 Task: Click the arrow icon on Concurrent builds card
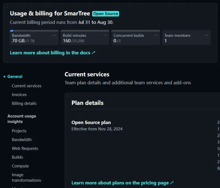pos(155,35)
